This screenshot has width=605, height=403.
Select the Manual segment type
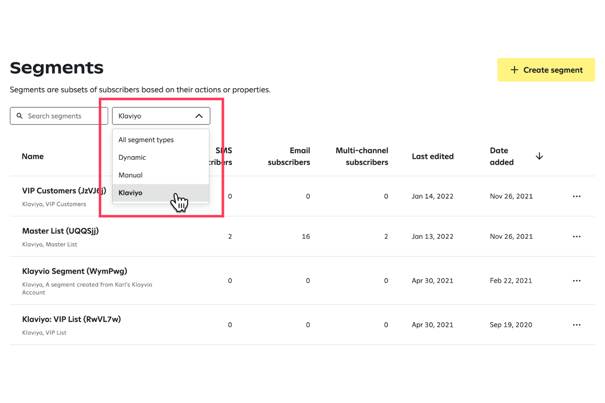(x=130, y=175)
